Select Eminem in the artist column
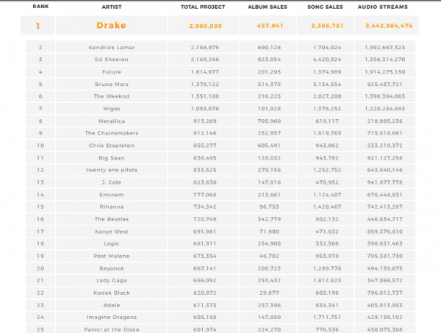 pyautogui.click(x=111, y=194)
